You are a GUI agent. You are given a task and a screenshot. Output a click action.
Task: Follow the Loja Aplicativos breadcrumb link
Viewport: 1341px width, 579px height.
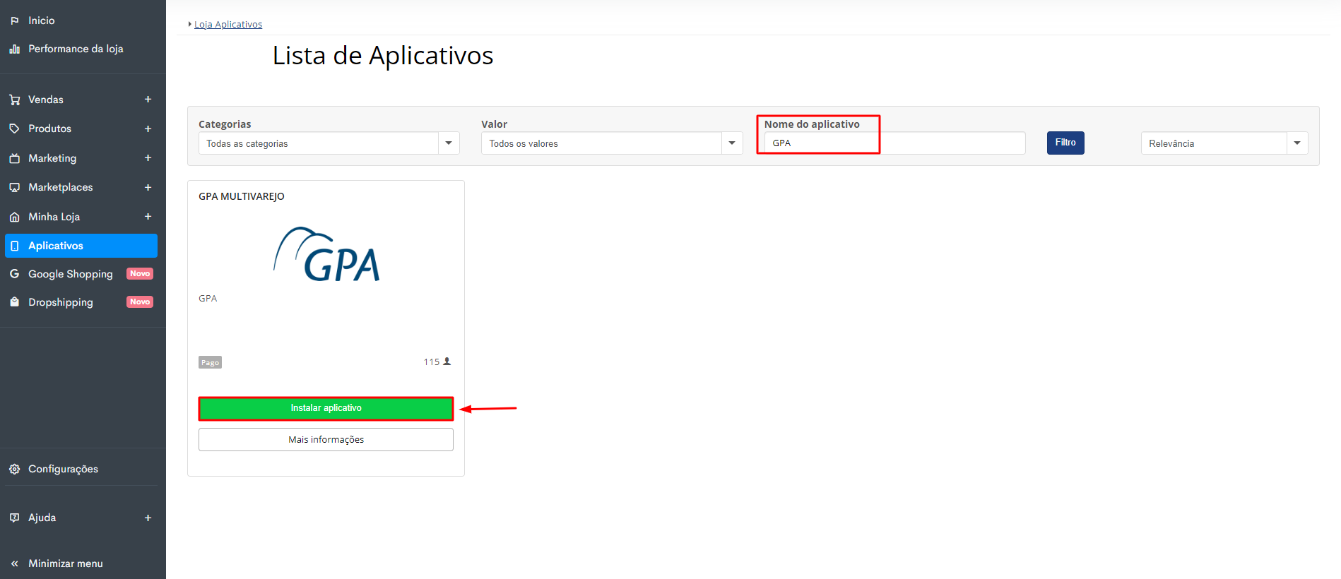228,24
